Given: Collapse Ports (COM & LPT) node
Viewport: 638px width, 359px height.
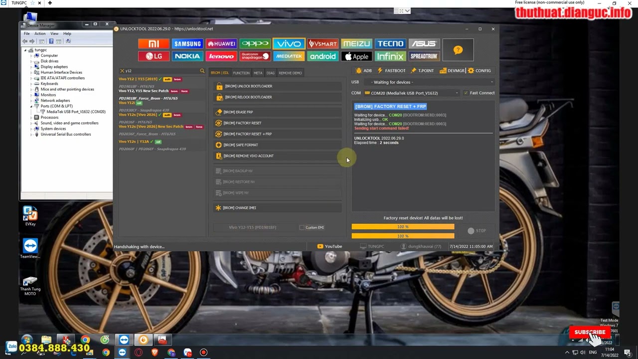Looking at the screenshot, I should (31, 106).
